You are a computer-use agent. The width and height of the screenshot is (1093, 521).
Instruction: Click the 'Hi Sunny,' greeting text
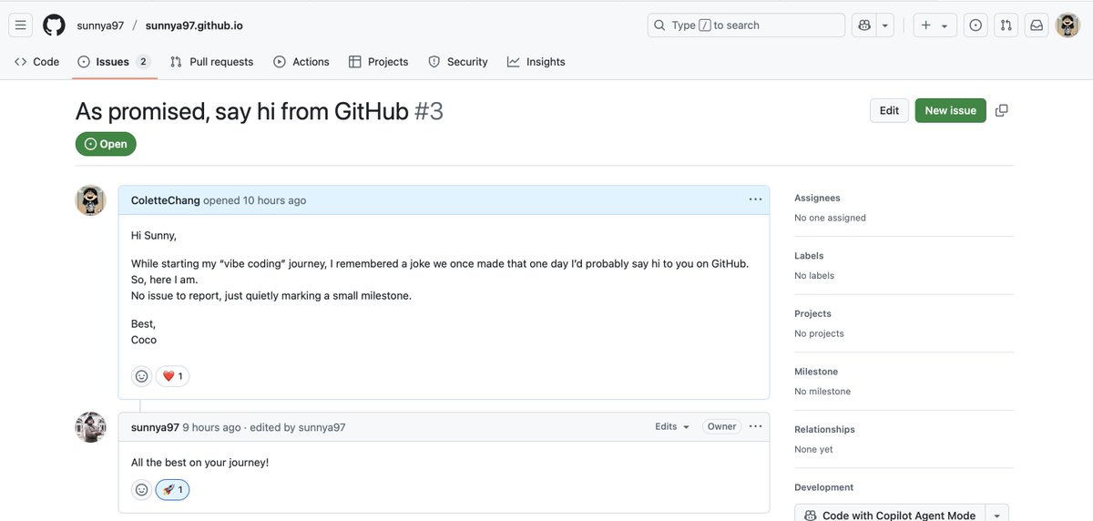coord(154,235)
